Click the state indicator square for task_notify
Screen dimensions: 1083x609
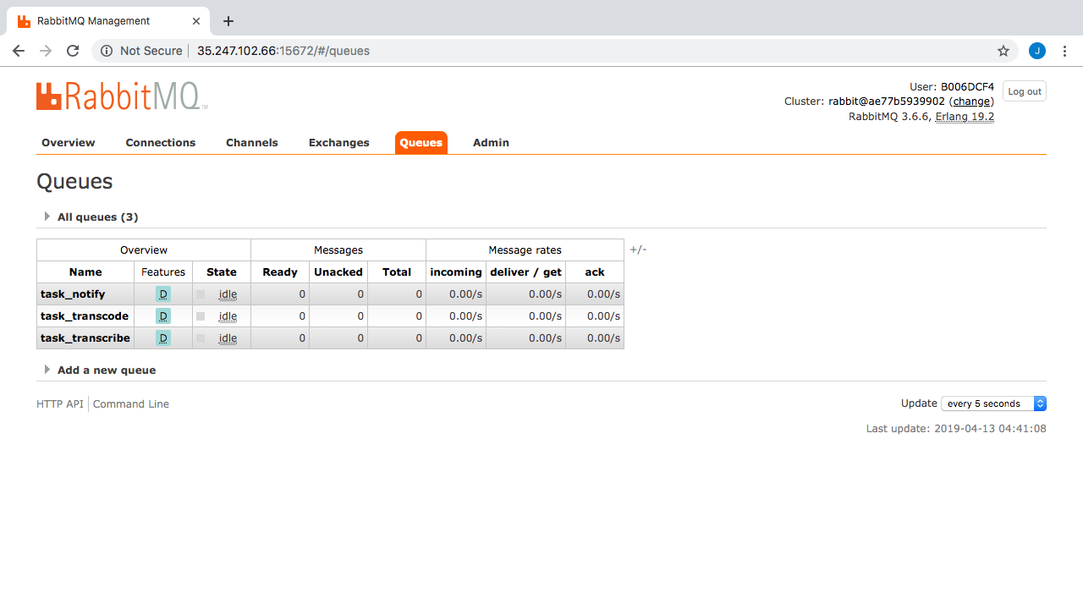tap(201, 294)
